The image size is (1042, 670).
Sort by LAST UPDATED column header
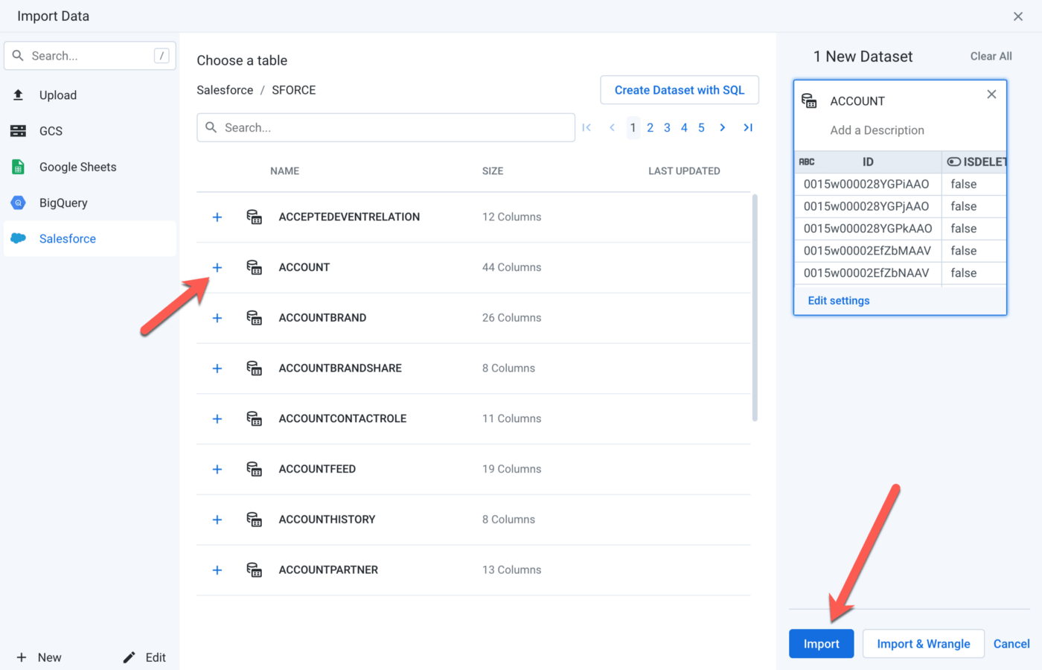point(684,171)
